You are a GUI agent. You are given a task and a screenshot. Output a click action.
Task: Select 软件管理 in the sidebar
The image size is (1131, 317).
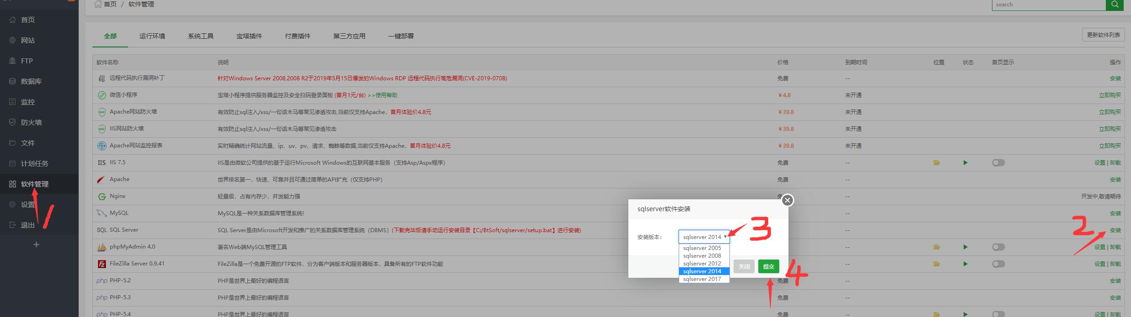[x=35, y=184]
